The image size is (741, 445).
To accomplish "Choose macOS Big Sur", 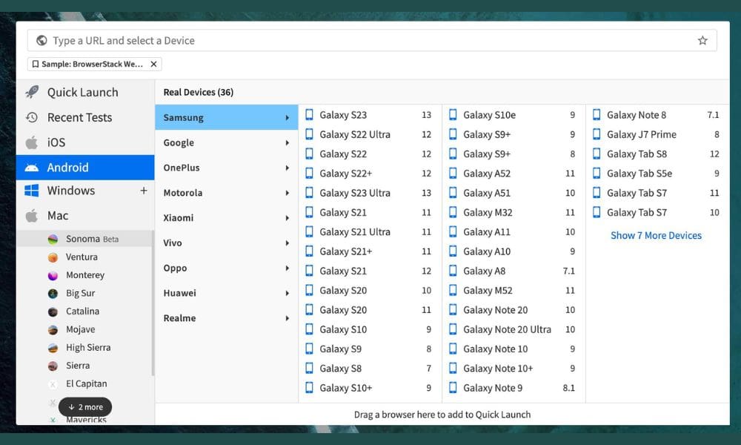I will point(85,293).
